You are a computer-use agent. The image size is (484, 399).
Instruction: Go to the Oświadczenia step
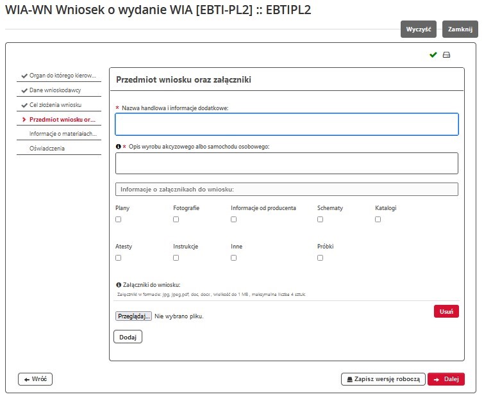pyautogui.click(x=59, y=149)
